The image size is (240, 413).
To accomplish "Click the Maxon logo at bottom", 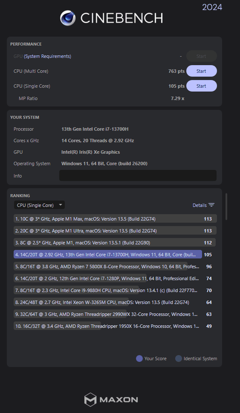I will point(111,399).
